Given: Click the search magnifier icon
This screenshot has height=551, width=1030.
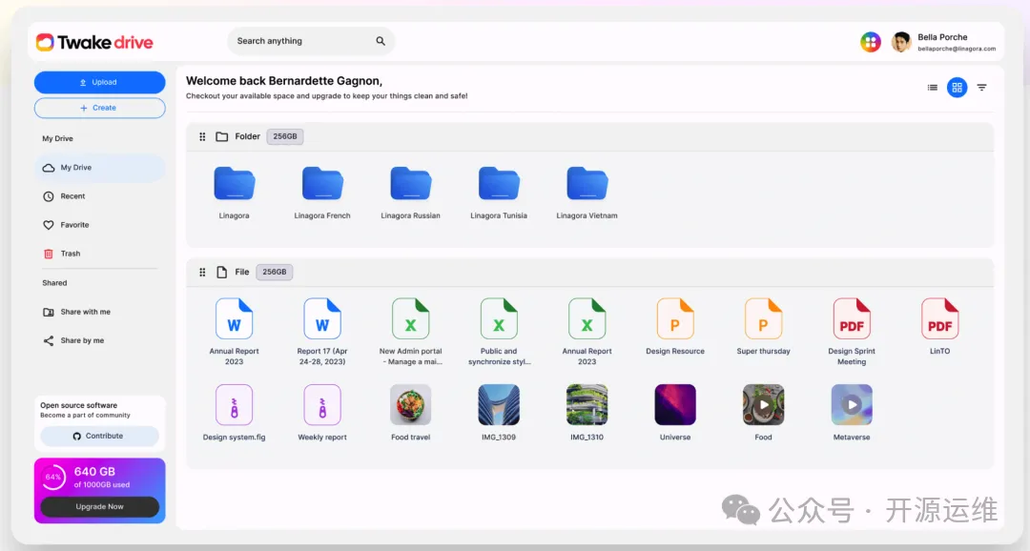Looking at the screenshot, I should 381,41.
